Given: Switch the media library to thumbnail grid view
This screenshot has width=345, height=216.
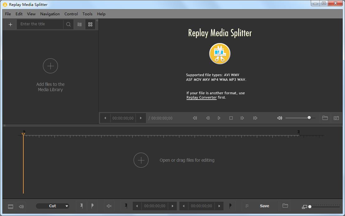Looking at the screenshot, I should (90, 24).
